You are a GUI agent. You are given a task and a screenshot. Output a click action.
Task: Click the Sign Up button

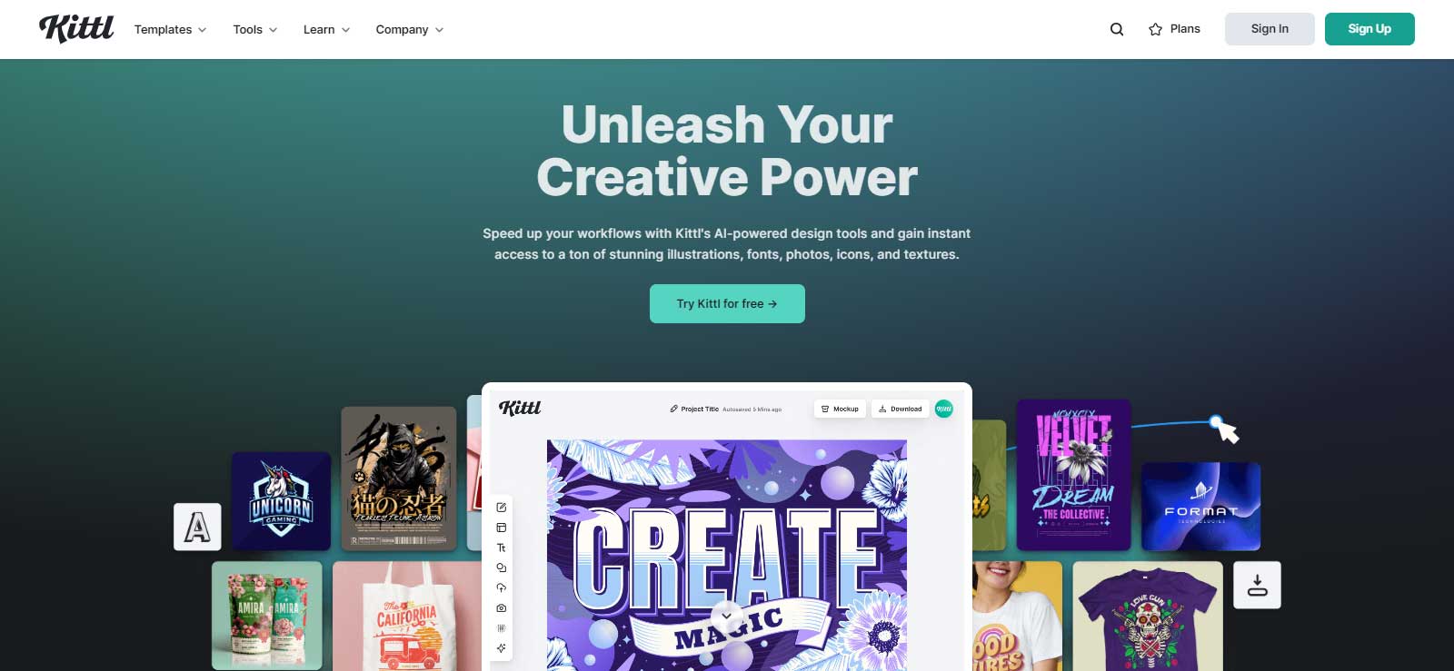[x=1369, y=29]
